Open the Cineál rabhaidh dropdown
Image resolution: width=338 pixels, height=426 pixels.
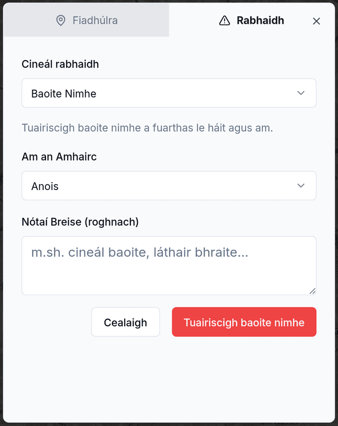coord(169,93)
